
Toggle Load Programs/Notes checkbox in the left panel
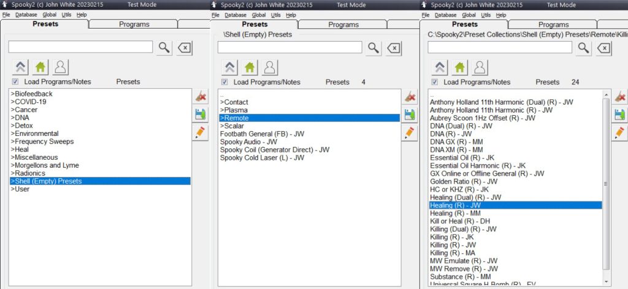click(15, 82)
